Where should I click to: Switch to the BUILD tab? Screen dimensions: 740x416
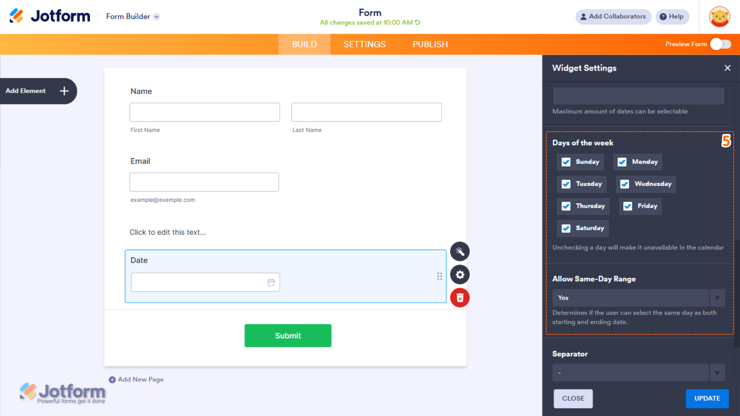[x=304, y=44]
